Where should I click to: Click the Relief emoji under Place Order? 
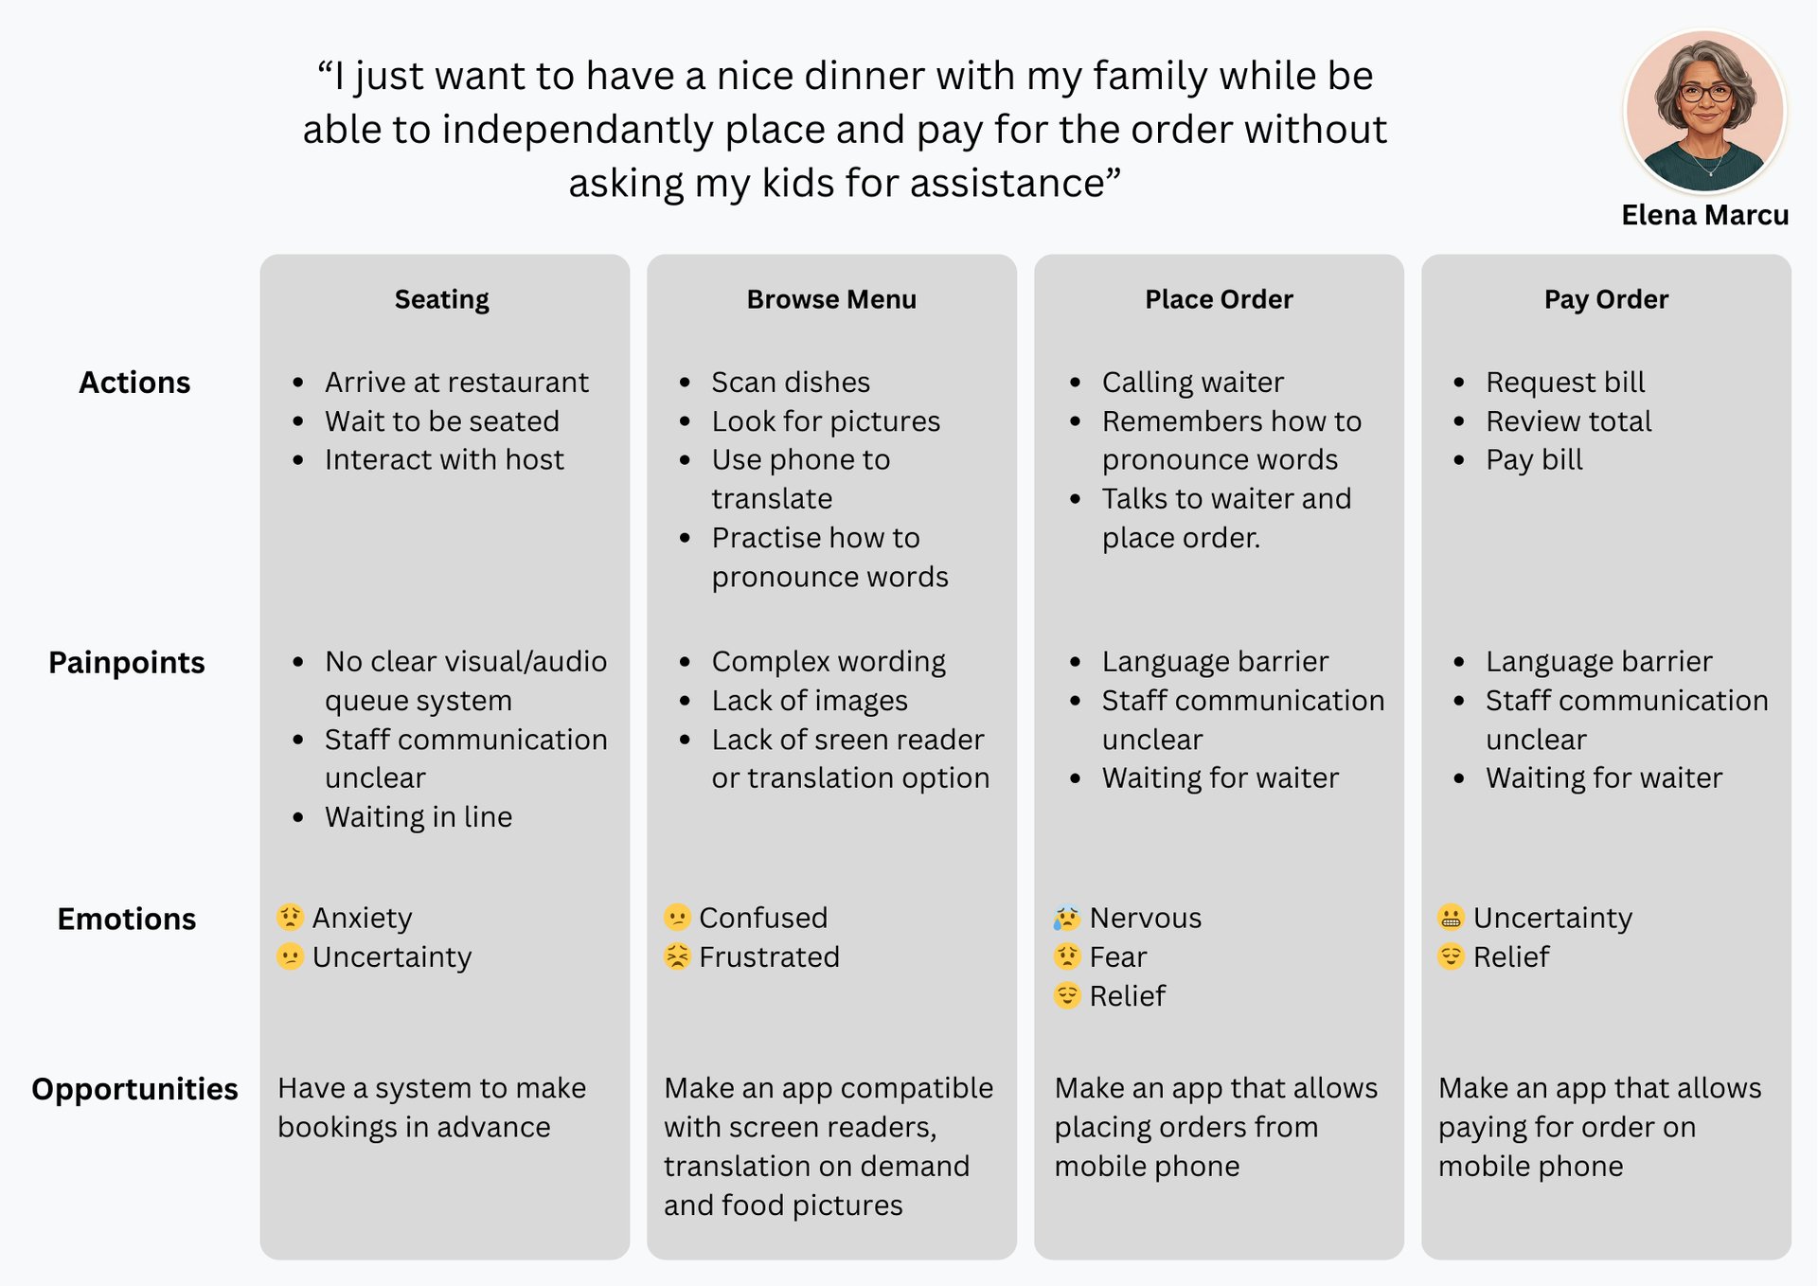1067,995
